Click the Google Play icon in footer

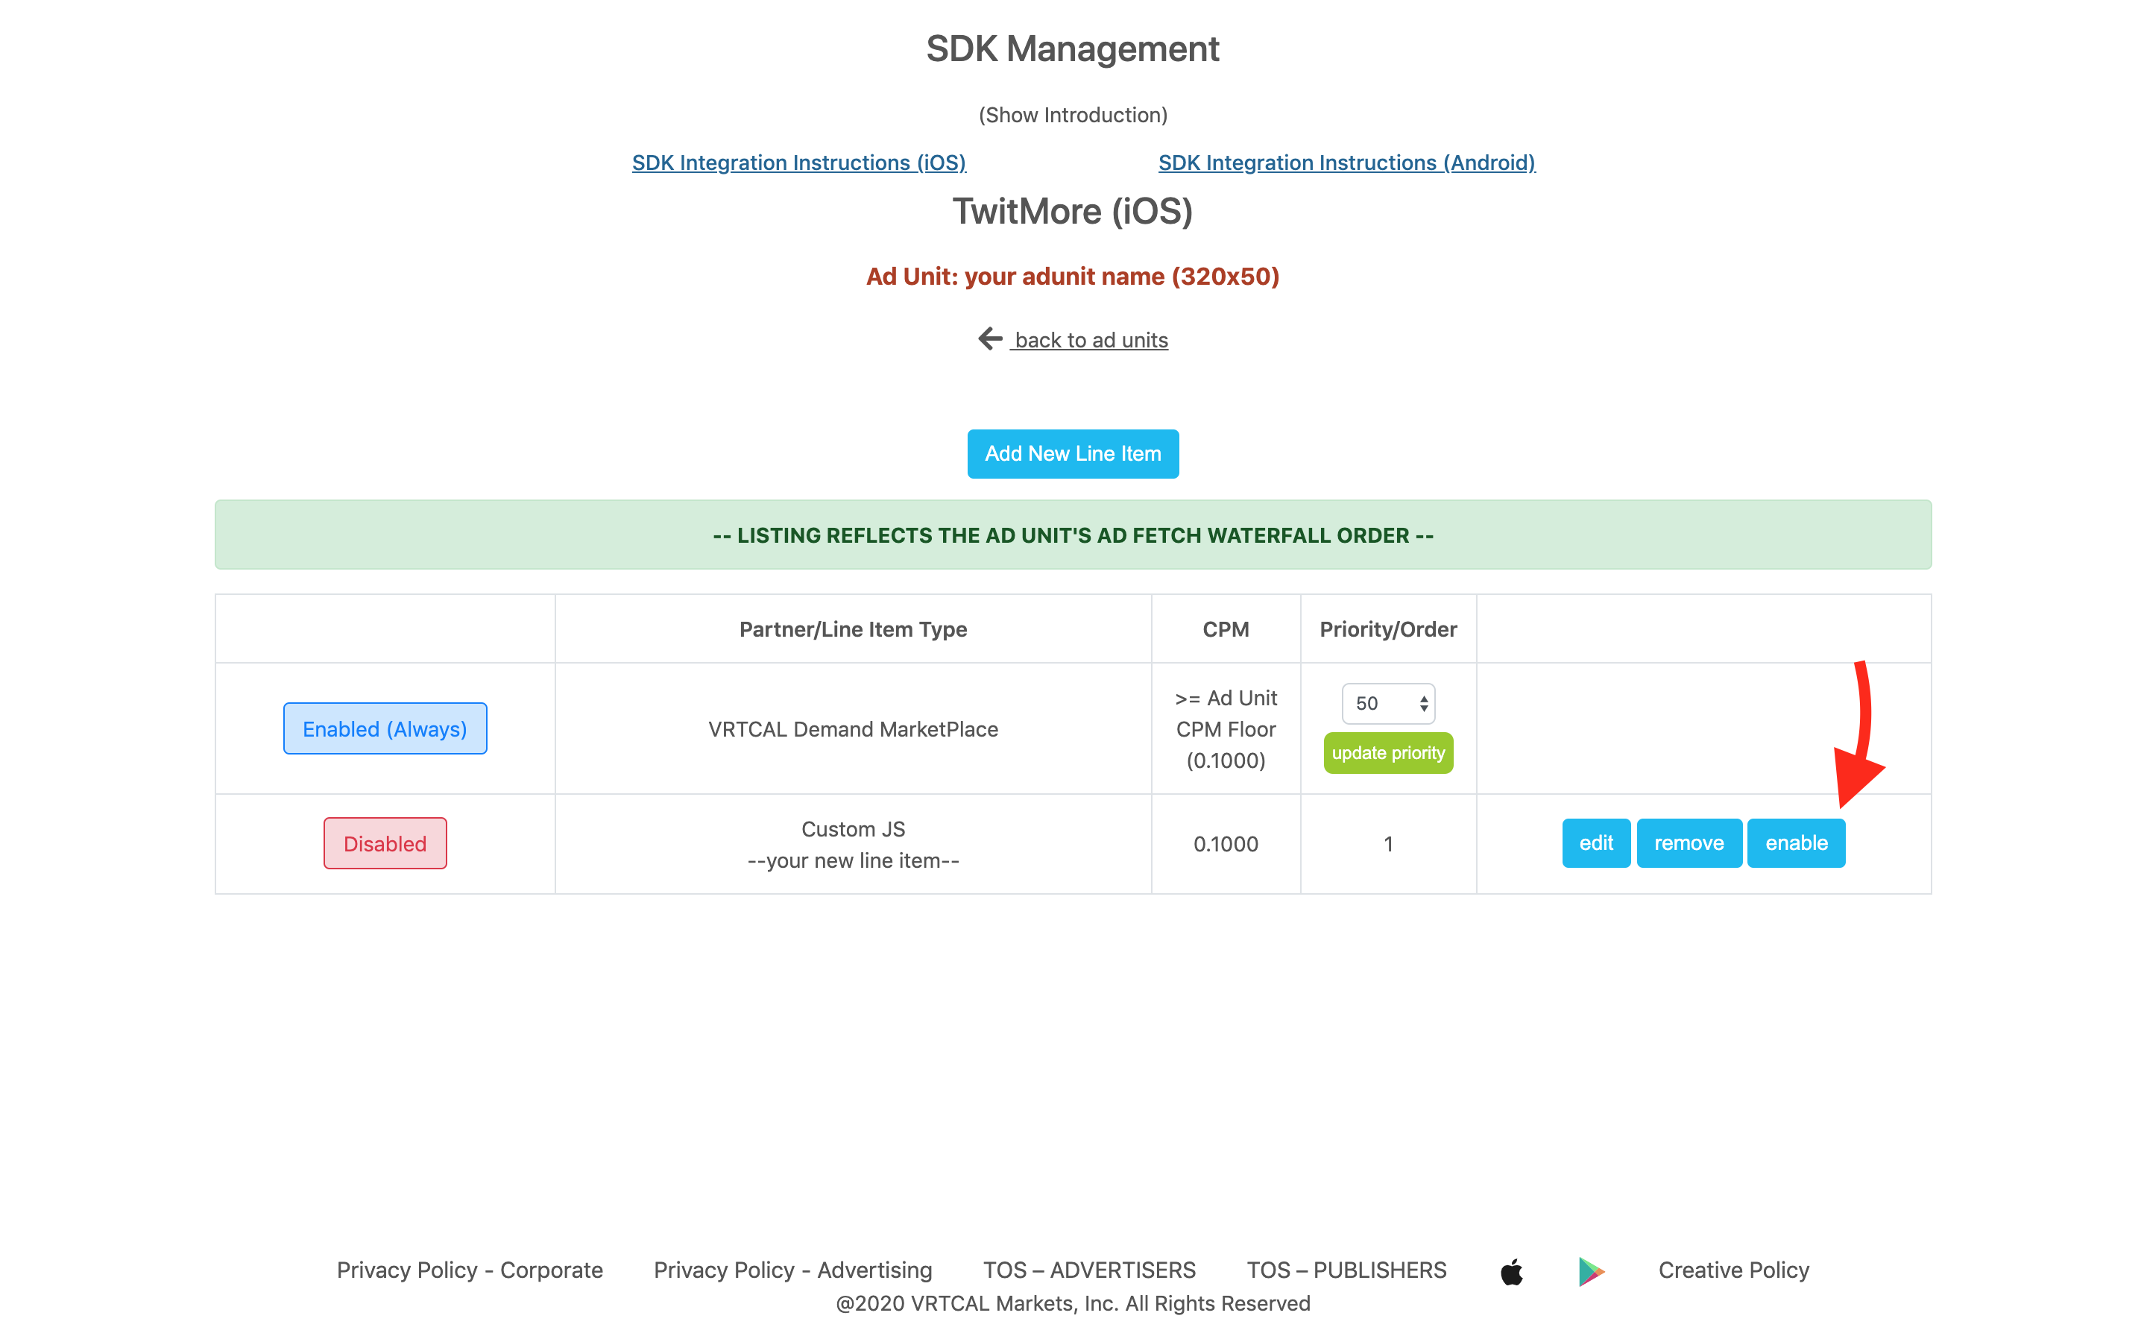[1591, 1271]
